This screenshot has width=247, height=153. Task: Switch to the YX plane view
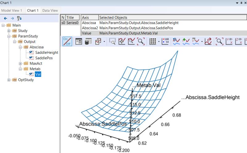click(229, 41)
